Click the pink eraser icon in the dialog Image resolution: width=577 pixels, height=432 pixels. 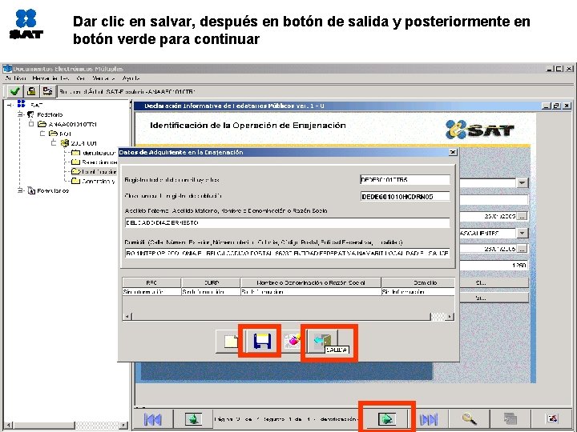click(293, 342)
